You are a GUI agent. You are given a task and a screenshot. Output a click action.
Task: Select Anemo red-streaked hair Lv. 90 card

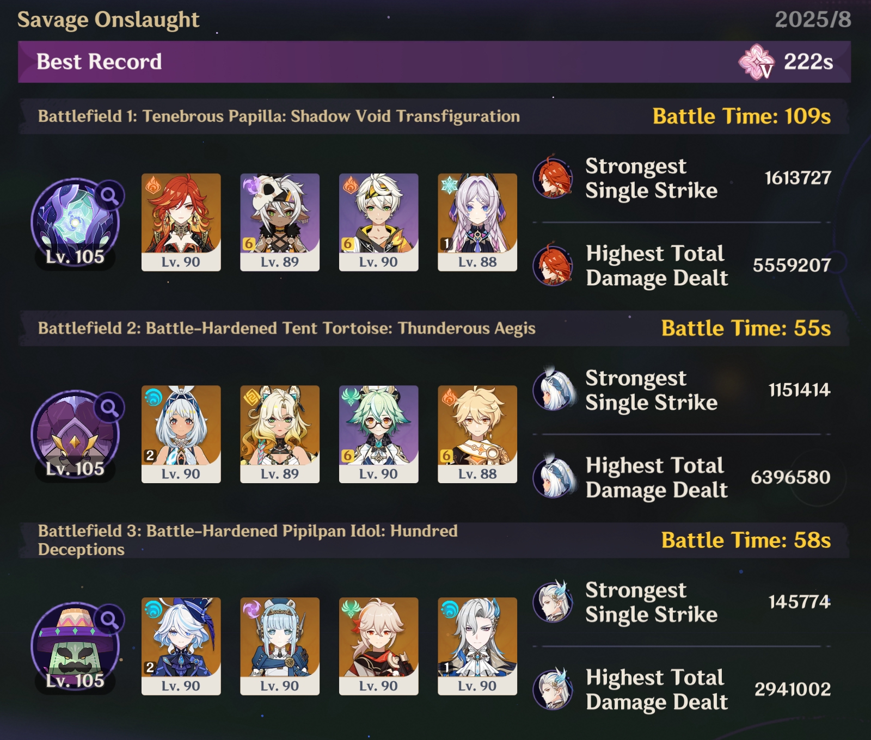[x=379, y=646]
